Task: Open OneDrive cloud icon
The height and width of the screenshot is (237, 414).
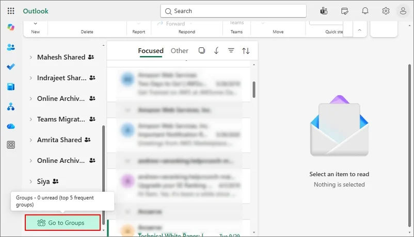Action: pyautogui.click(x=11, y=126)
